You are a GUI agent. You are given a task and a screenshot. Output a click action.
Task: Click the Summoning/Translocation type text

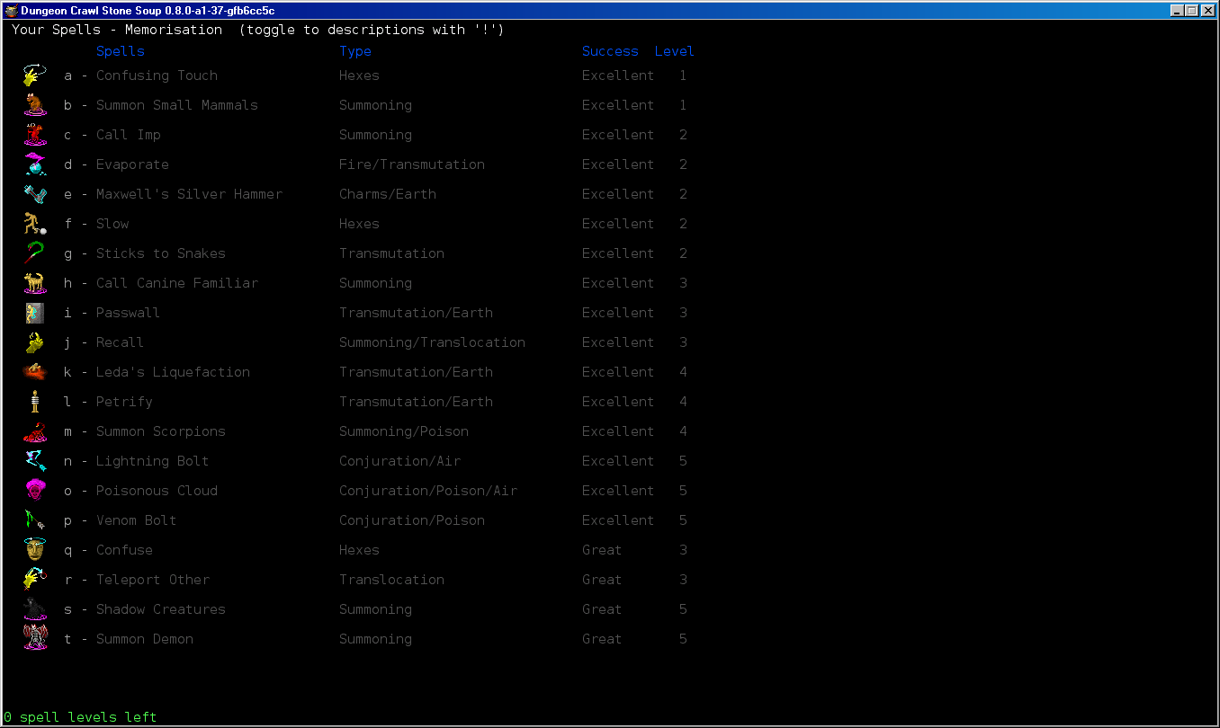432,342
